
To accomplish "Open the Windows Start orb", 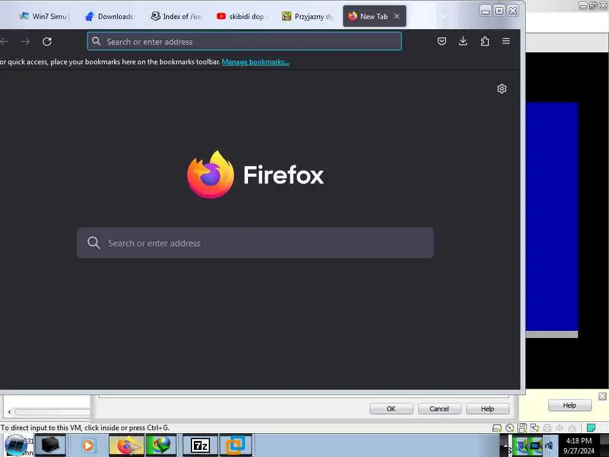I will click(15, 445).
